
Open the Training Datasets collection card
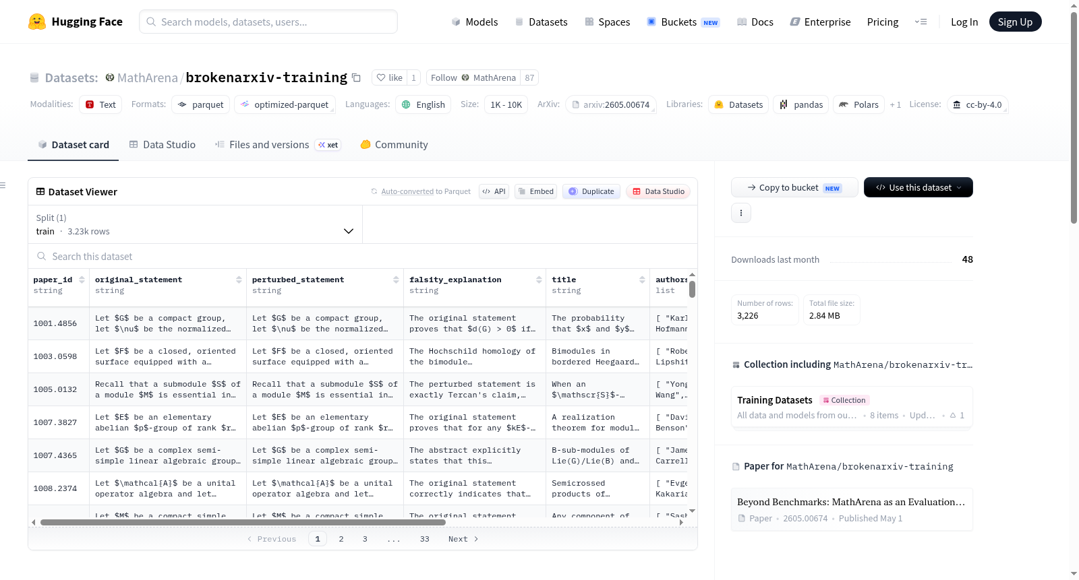(852, 407)
